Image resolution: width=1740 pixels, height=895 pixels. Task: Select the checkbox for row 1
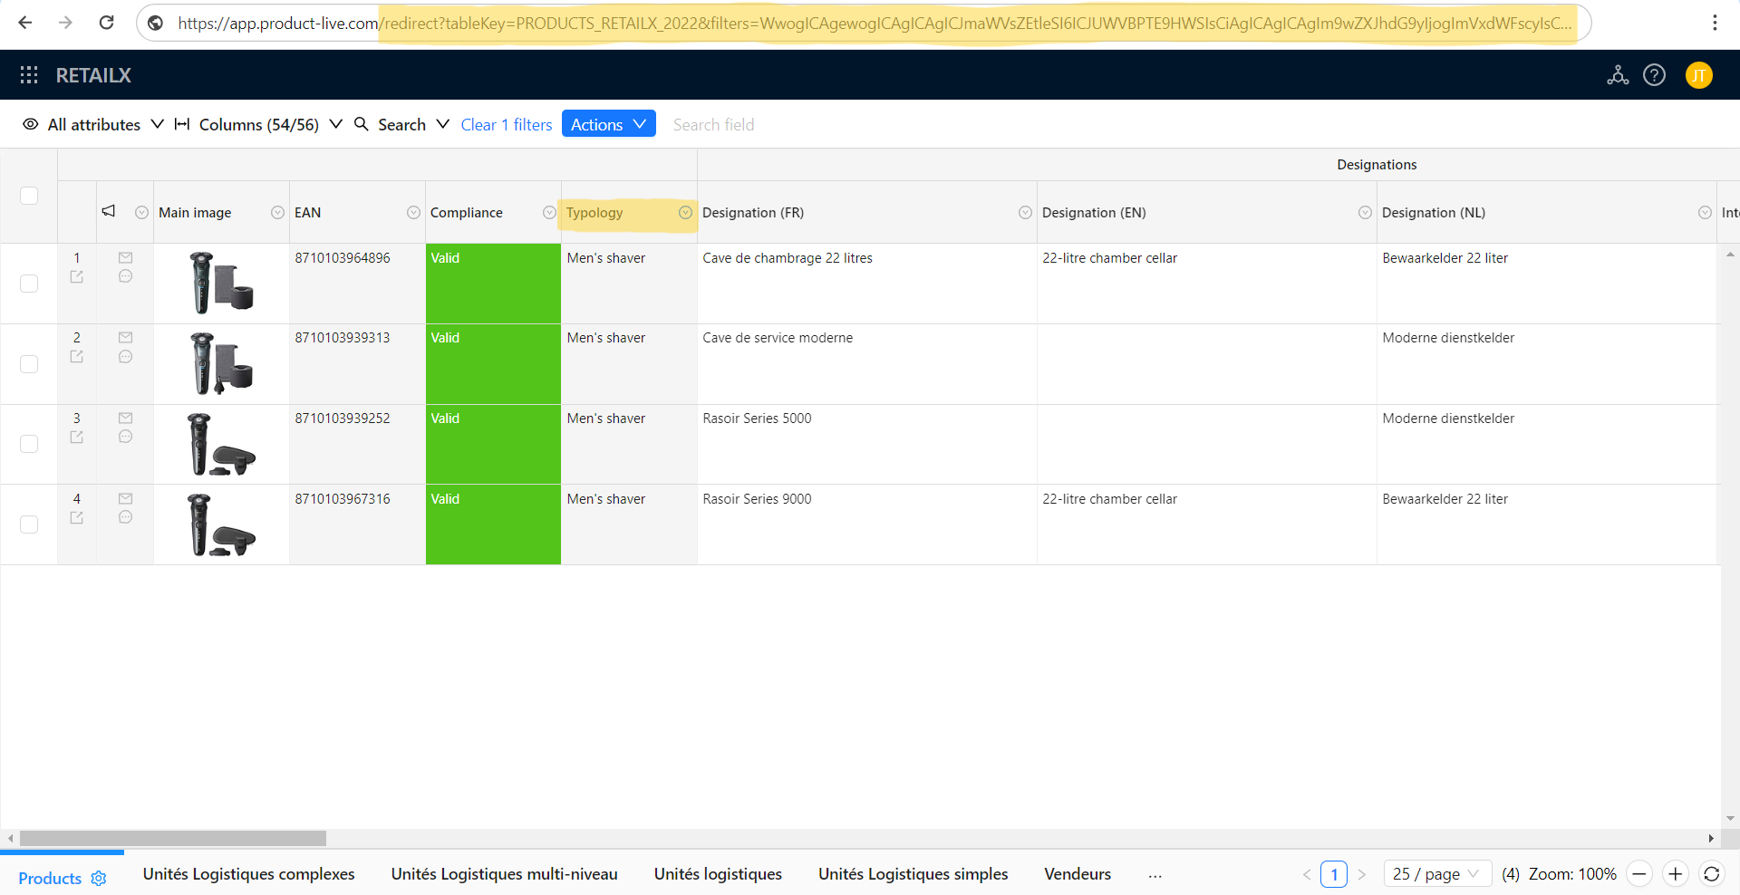(29, 284)
